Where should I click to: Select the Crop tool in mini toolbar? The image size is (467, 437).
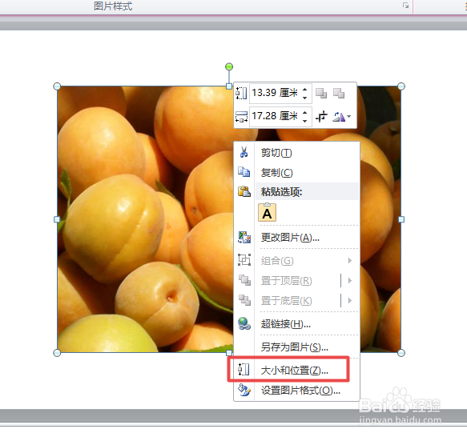click(321, 116)
